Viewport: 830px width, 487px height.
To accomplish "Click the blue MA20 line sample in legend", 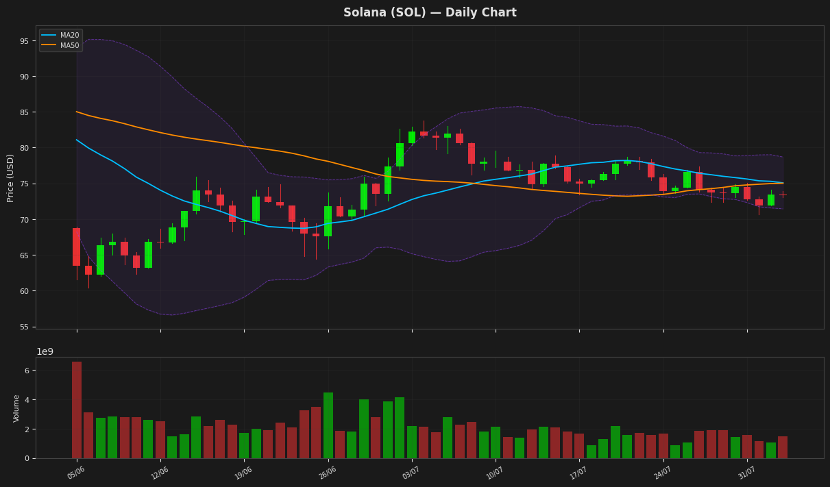I will [x=49, y=36].
